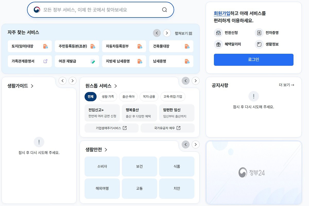Open the 보건 safety category

(139, 166)
